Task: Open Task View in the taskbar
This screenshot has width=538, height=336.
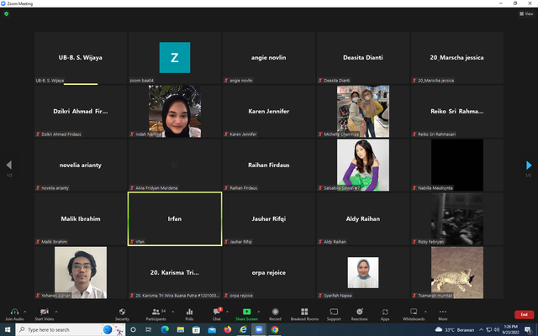Action: pos(149,329)
